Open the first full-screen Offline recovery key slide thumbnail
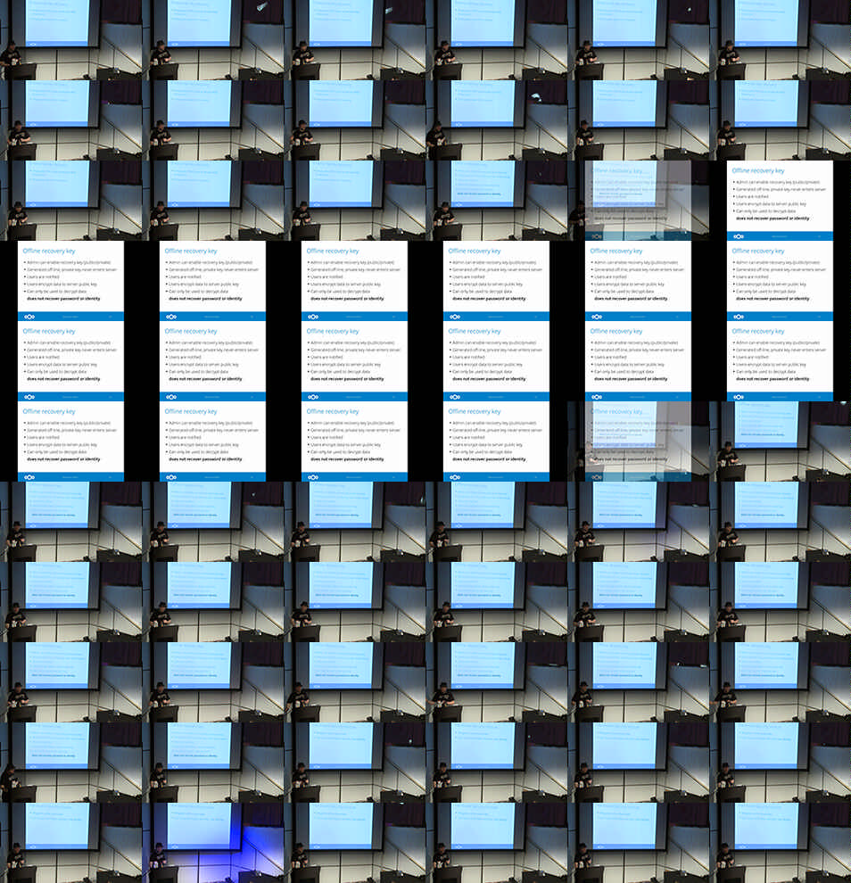Image resolution: width=851 pixels, height=883 pixels. pyautogui.click(x=780, y=201)
